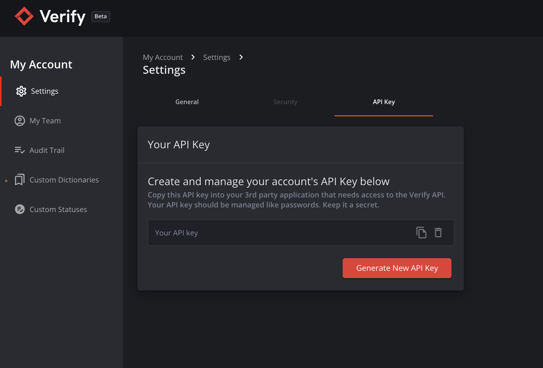The image size is (543, 368).
Task: Click the Beta badge next to logo
Action: tap(101, 17)
